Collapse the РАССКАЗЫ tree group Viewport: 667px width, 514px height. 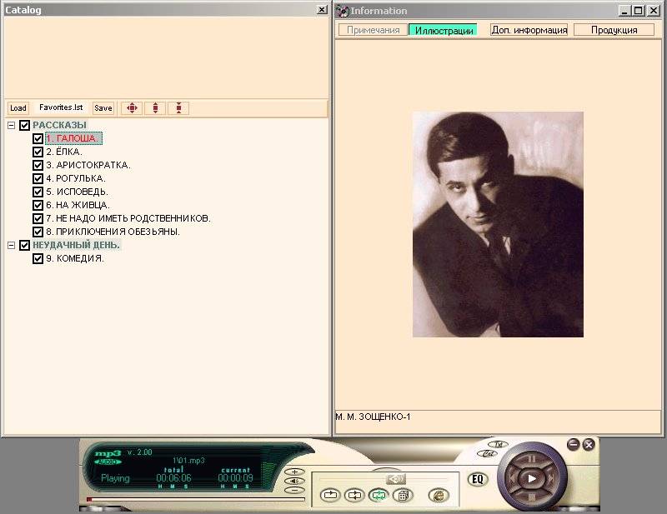(12, 125)
